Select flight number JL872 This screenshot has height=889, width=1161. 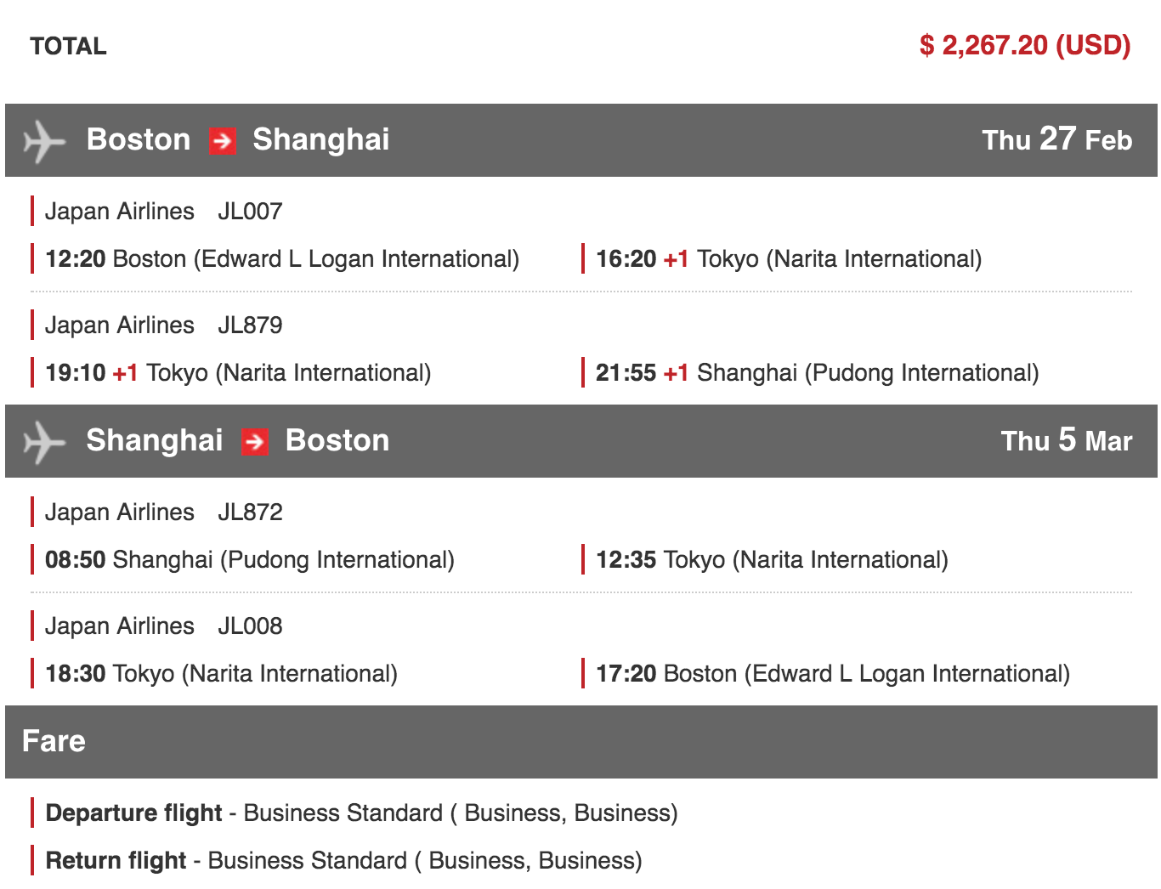click(x=250, y=512)
